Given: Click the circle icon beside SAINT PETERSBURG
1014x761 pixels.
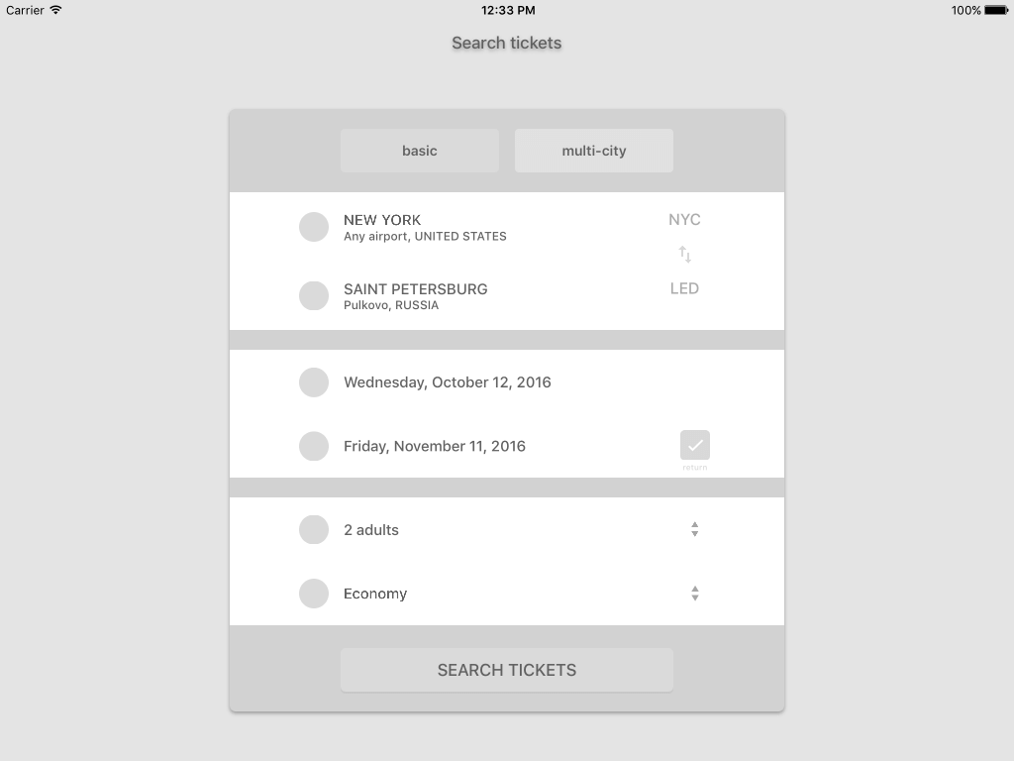Looking at the screenshot, I should pos(314,295).
